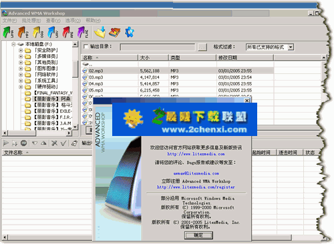Click the folder tree vertical scrollbar thumb

pyautogui.click(x=75, y=69)
